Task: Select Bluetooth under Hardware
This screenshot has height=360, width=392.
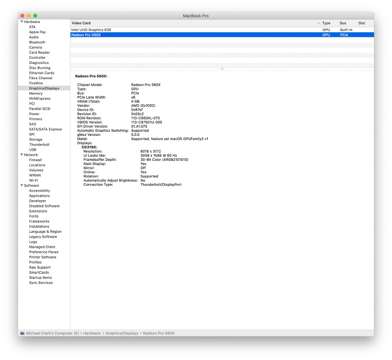Action: pyautogui.click(x=37, y=42)
